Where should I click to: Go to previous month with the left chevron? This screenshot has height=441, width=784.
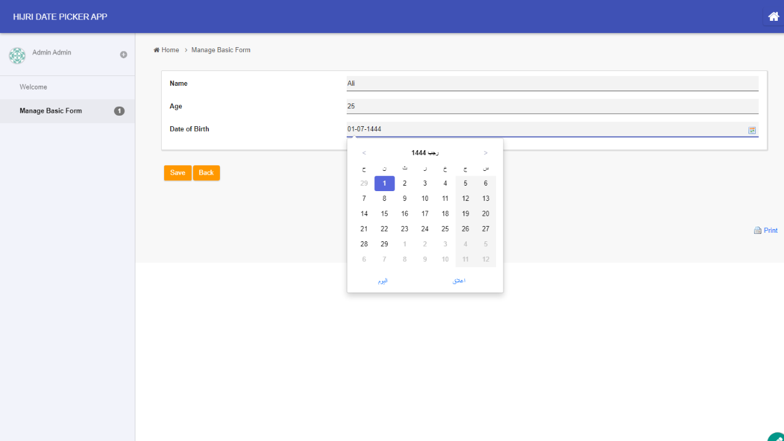point(364,153)
